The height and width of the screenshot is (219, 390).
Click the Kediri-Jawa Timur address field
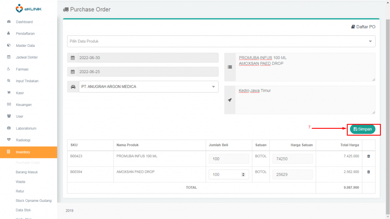point(305,100)
